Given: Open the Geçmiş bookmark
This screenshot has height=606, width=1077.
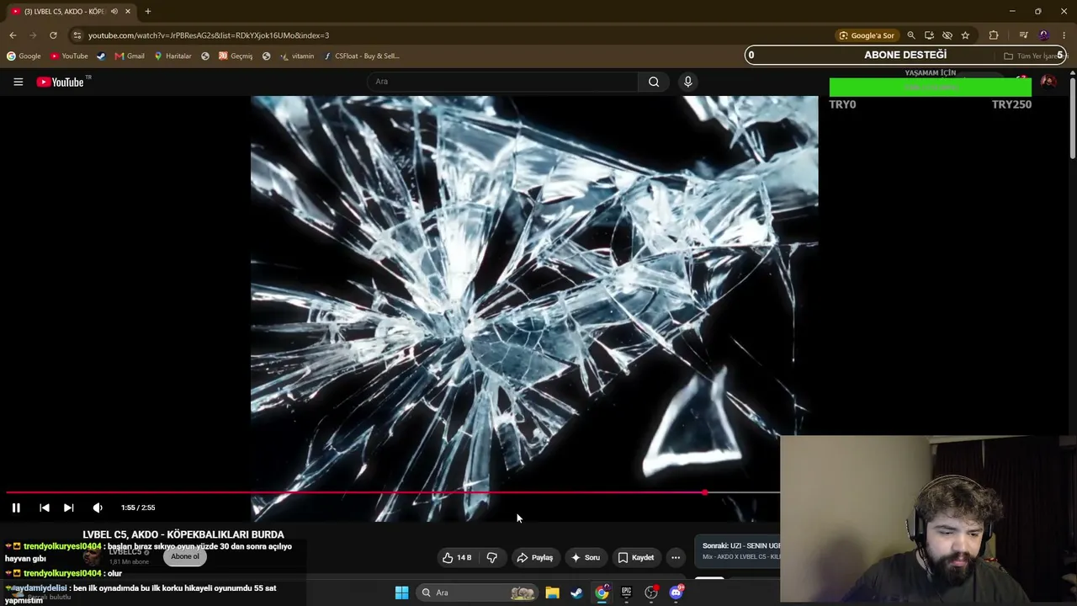Looking at the screenshot, I should click(236, 56).
